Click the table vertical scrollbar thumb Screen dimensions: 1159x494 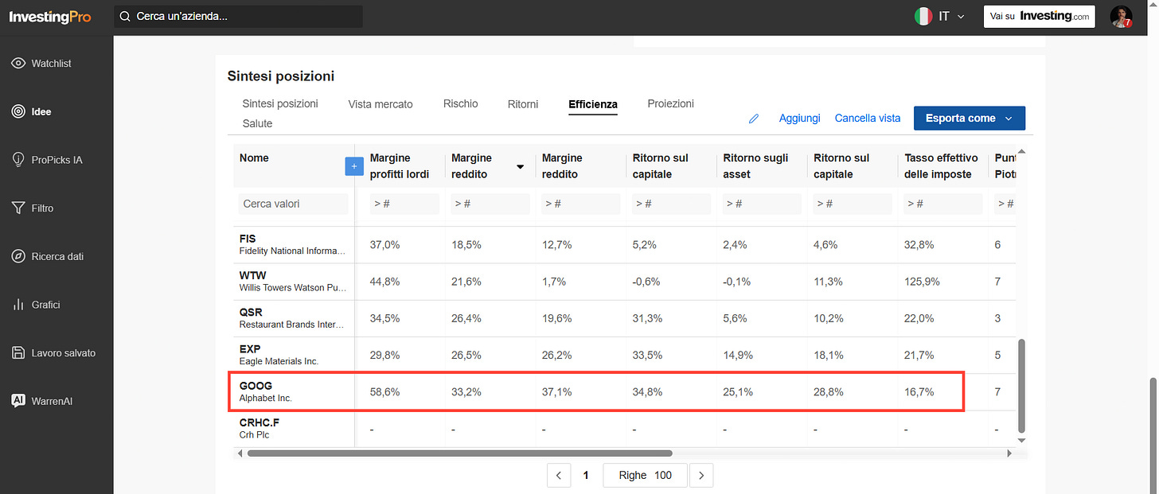[1022, 386]
